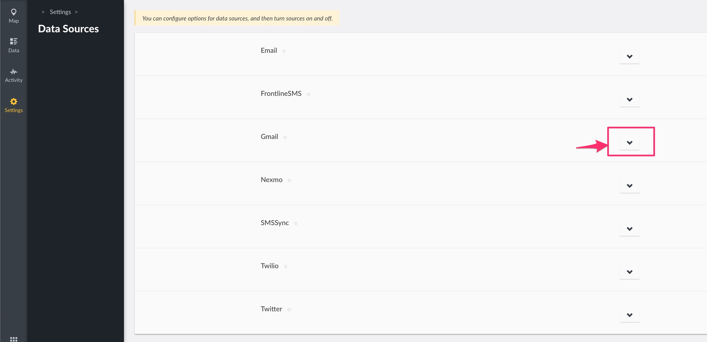Click the FrontlineSMS source label

[281, 94]
